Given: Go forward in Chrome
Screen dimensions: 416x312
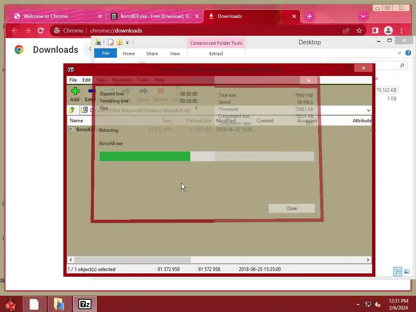Looking at the screenshot, I should coord(28,30).
